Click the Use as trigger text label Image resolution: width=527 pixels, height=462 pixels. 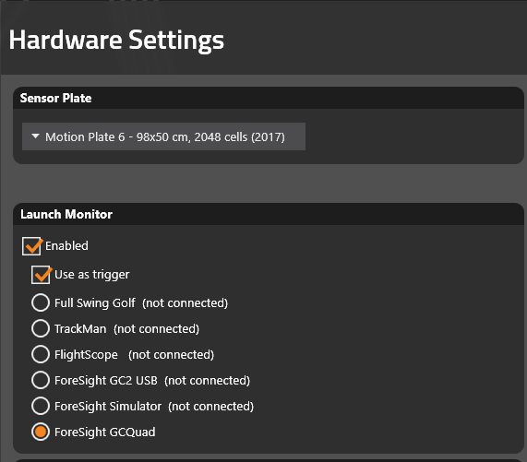pos(91,275)
